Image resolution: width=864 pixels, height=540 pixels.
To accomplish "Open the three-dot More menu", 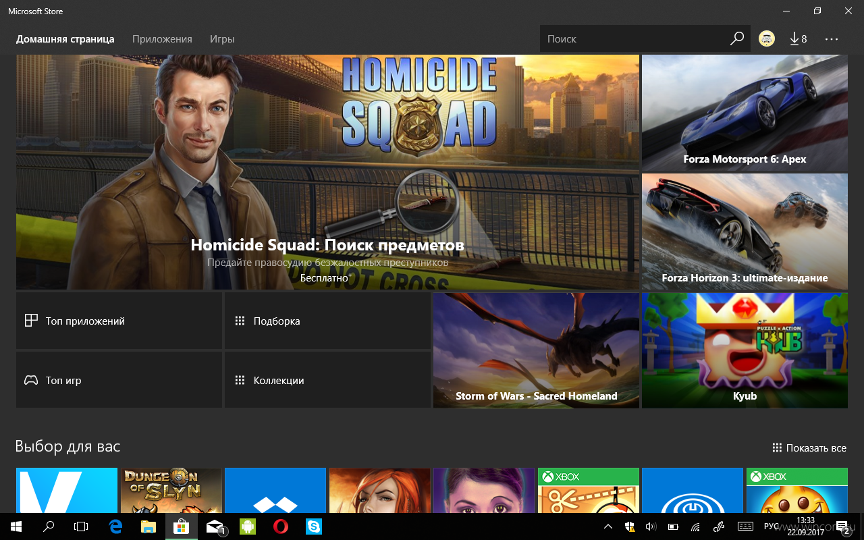I will click(831, 39).
